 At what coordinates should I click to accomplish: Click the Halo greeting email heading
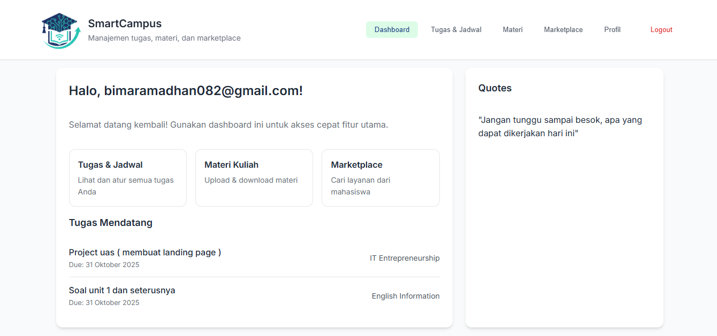186,91
